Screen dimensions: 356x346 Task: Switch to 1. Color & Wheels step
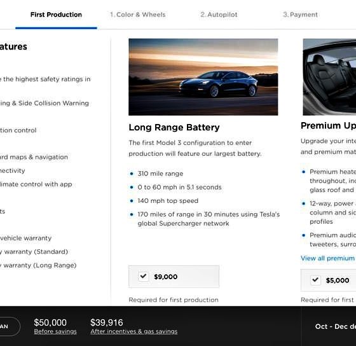point(137,15)
